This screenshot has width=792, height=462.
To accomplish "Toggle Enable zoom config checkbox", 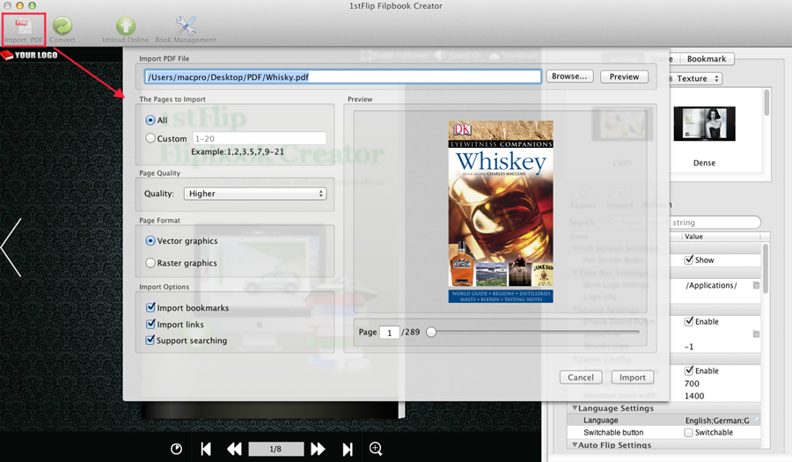I will [688, 370].
